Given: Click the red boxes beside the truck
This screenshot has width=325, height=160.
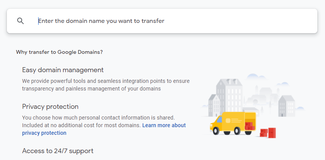Looking at the screenshot, I should 268,132.
